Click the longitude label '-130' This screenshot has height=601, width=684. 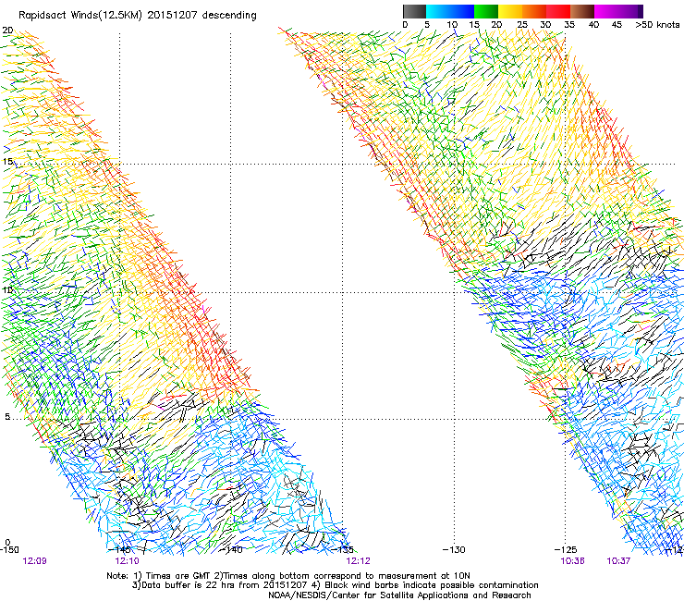coord(454,550)
